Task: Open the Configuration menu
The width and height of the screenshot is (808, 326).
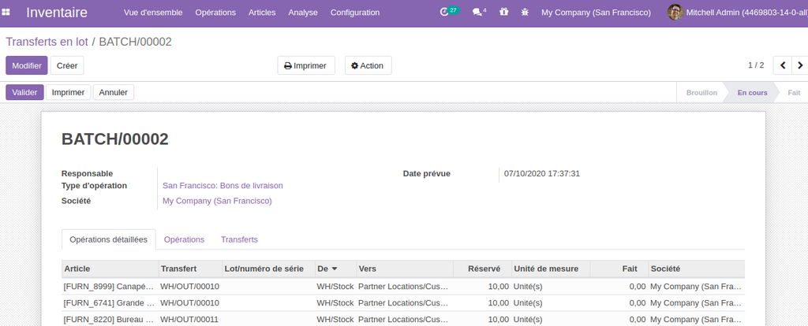Action: (x=354, y=13)
